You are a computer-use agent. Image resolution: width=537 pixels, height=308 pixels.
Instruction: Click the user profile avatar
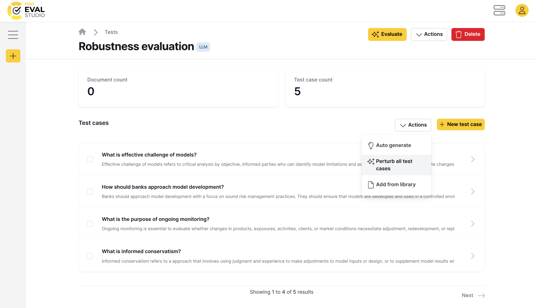coord(522,10)
